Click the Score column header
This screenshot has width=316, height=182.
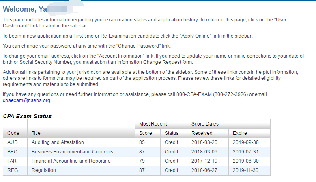[x=146, y=133]
